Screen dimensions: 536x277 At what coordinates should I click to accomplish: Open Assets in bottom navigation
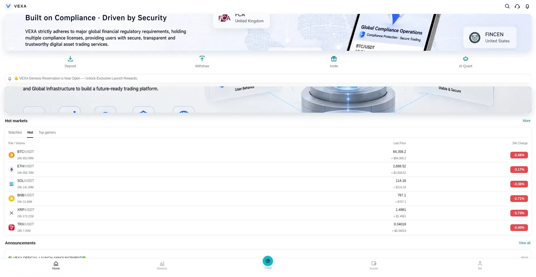pyautogui.click(x=374, y=266)
